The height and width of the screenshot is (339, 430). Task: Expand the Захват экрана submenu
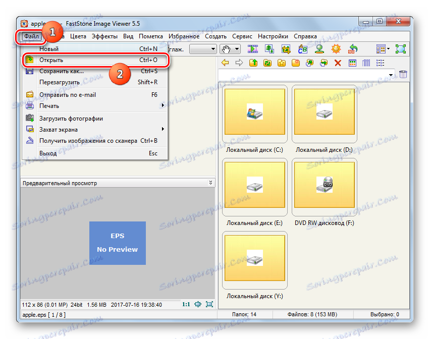click(x=163, y=129)
